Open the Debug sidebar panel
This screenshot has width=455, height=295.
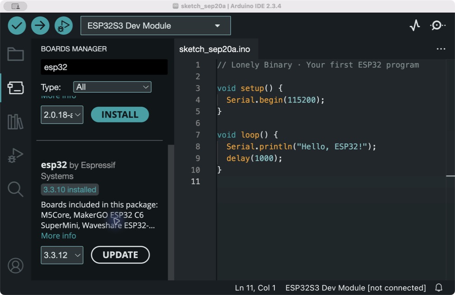pyautogui.click(x=15, y=155)
